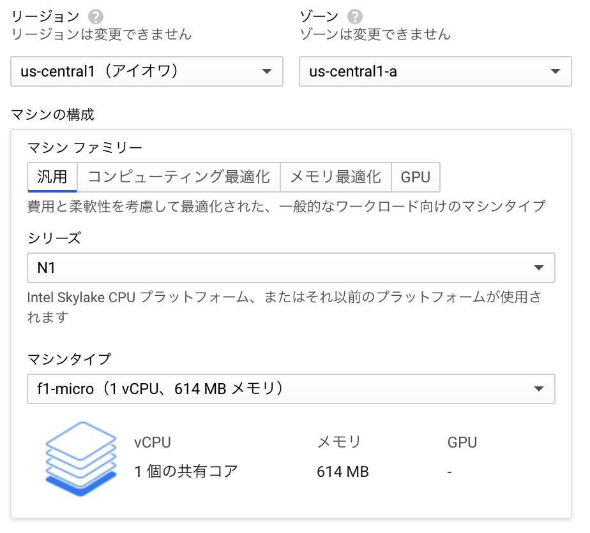This screenshot has width=590, height=533.
Task: Click the dropdown arrow on the region selector
Action: click(268, 71)
